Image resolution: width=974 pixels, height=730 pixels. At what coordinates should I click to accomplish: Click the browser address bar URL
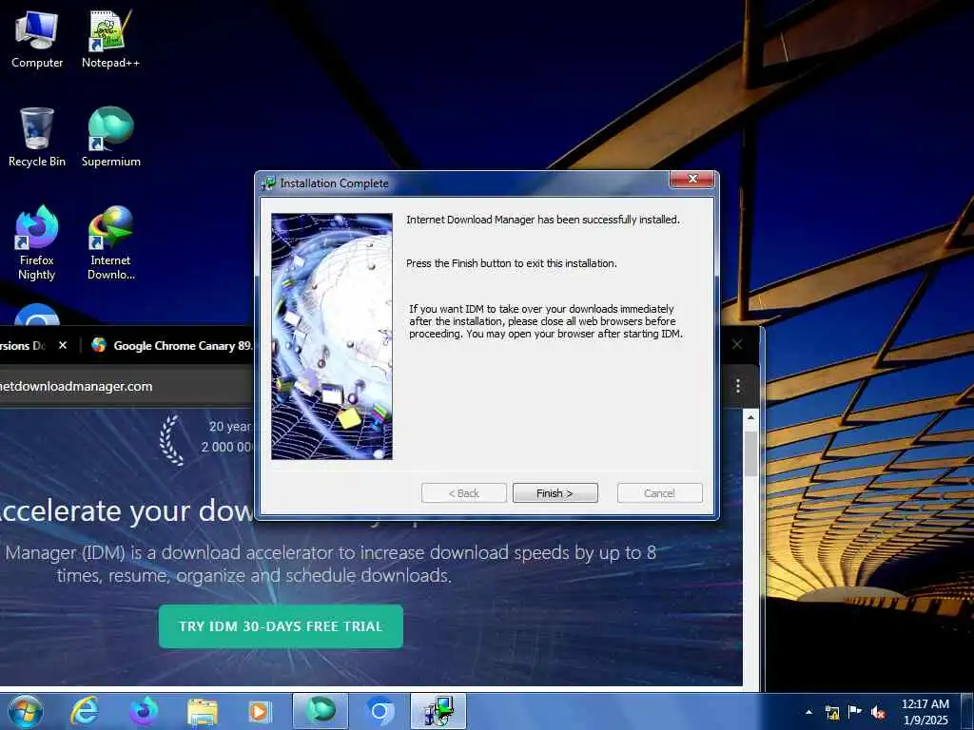click(76, 386)
